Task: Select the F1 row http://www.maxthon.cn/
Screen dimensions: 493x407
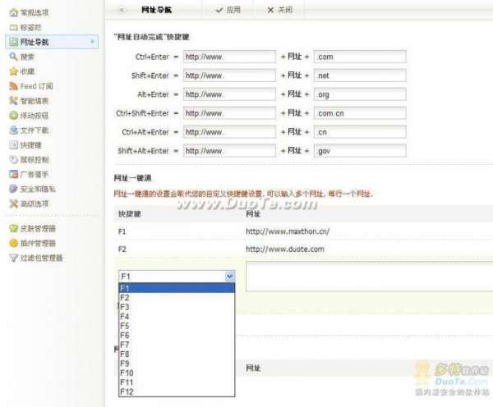Action: (303, 231)
